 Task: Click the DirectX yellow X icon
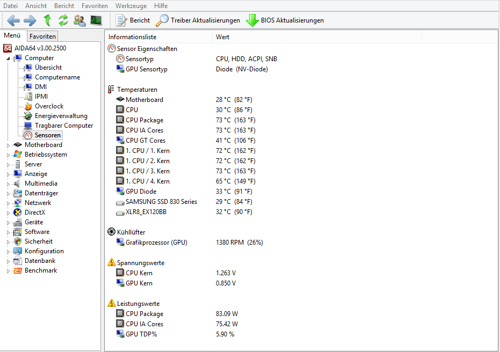[18, 212]
